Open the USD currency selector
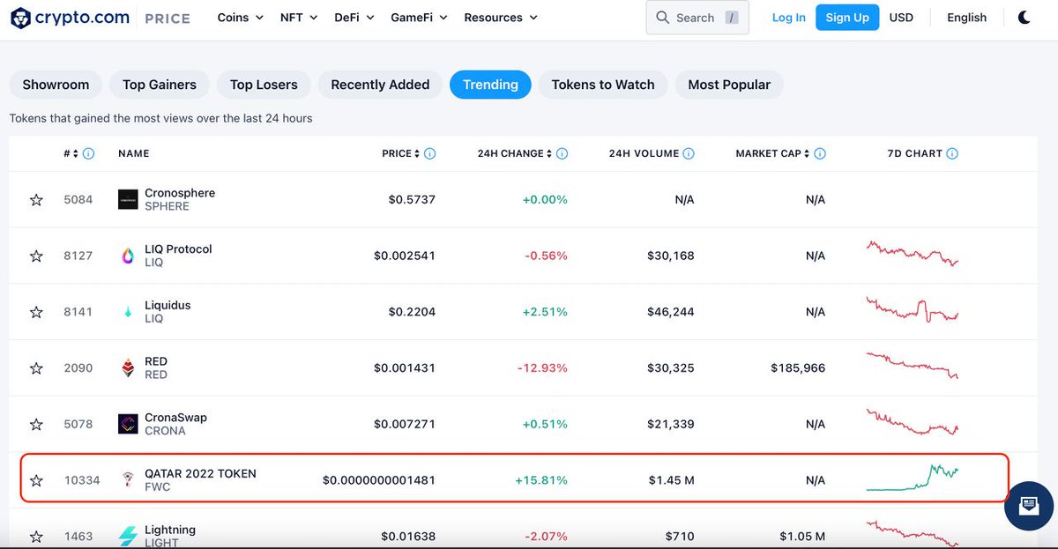 tap(901, 18)
